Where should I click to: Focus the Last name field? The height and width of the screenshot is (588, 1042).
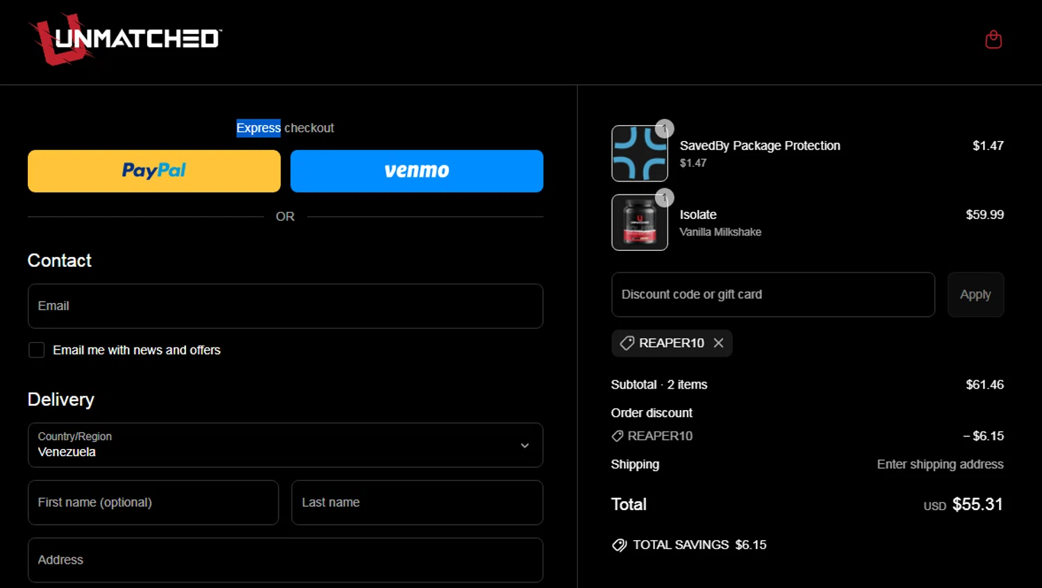coord(417,503)
